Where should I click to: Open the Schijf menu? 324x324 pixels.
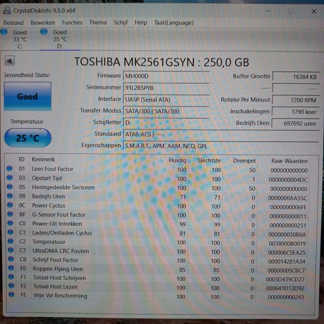pos(121,23)
